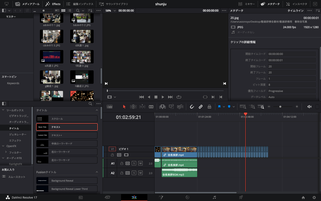Click the timeline volume speaker icon
Image resolution: width=321 pixels, height=201 pixels.
pyautogui.click(x=309, y=107)
